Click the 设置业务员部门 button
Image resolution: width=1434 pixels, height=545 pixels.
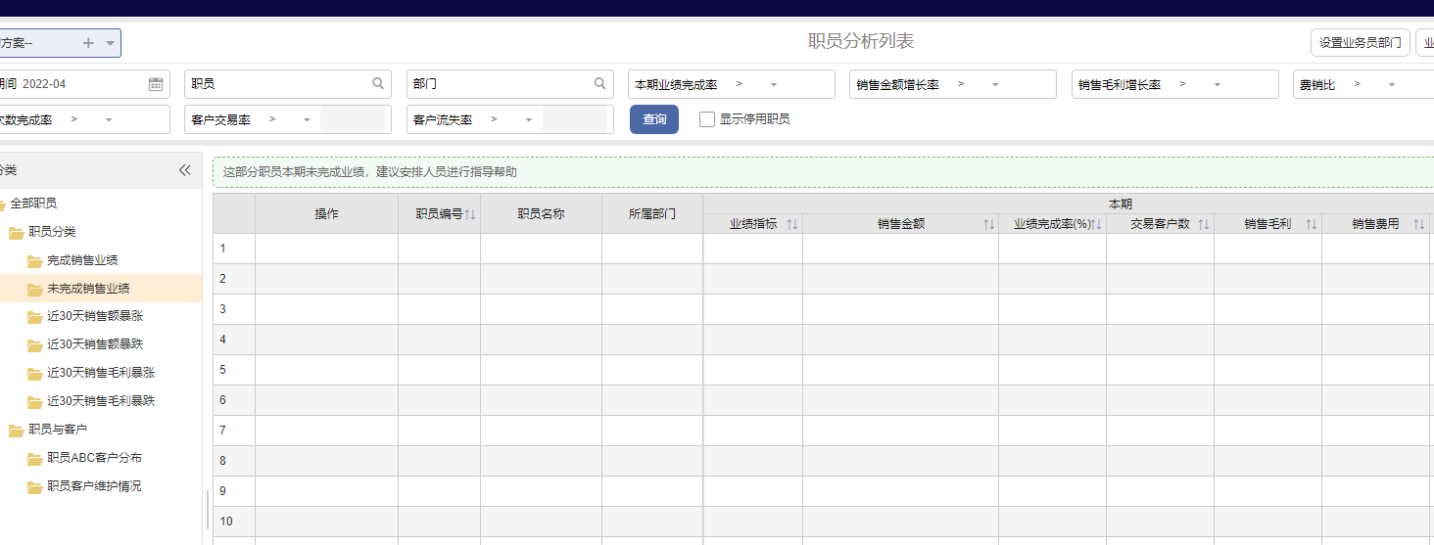point(1361,43)
